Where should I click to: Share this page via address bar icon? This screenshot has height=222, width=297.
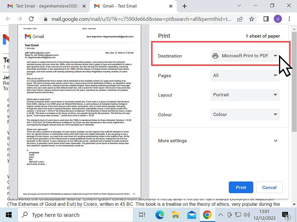[240, 19]
